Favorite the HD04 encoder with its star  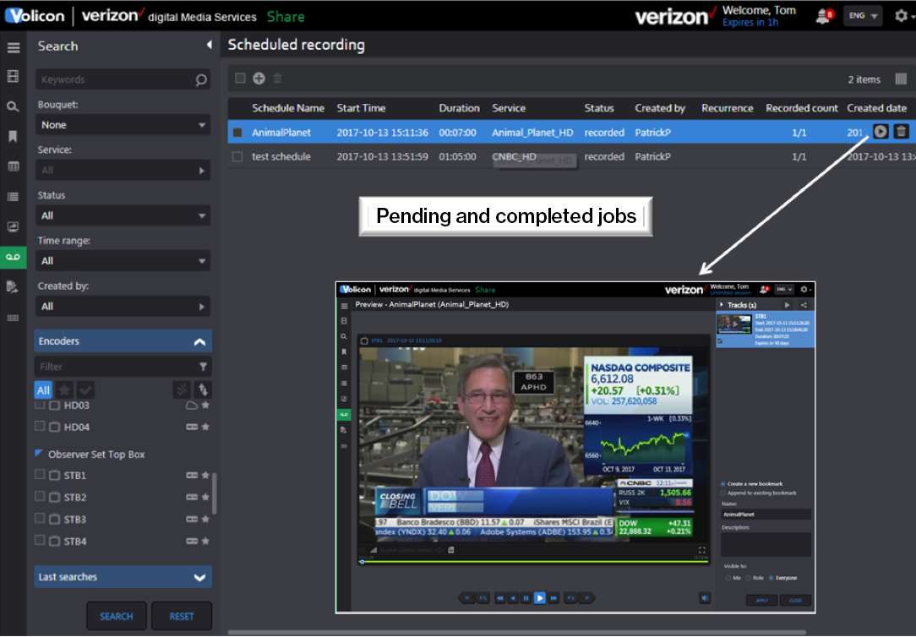[x=205, y=427]
